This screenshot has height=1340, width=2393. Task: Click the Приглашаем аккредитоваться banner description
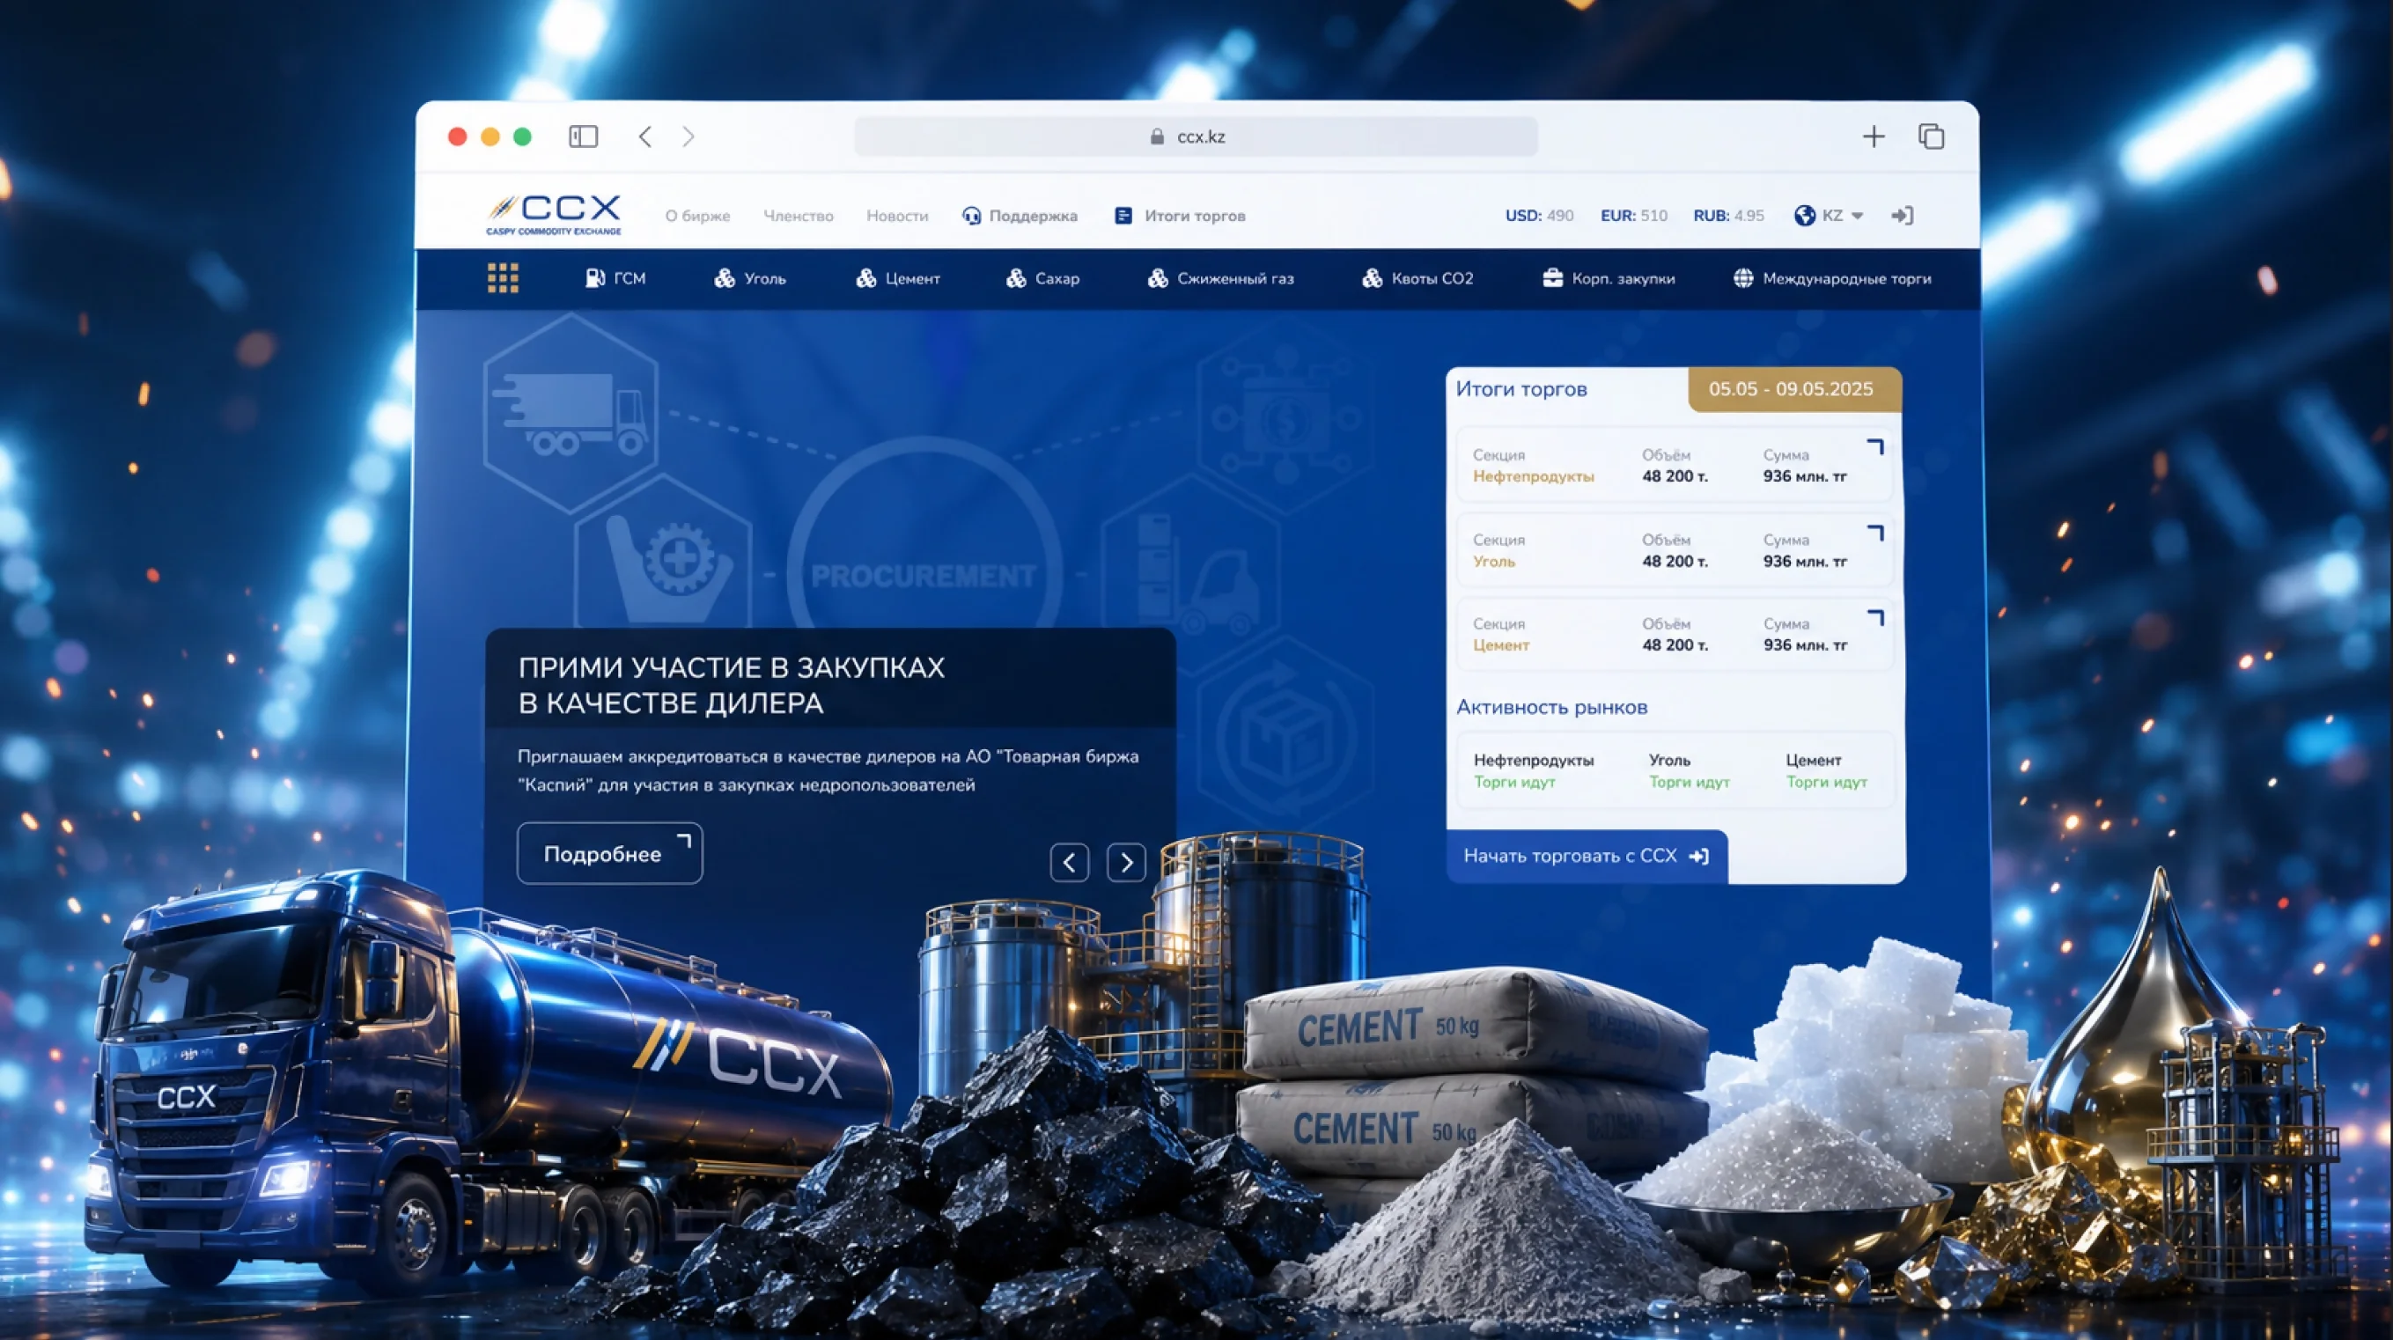[x=828, y=770]
